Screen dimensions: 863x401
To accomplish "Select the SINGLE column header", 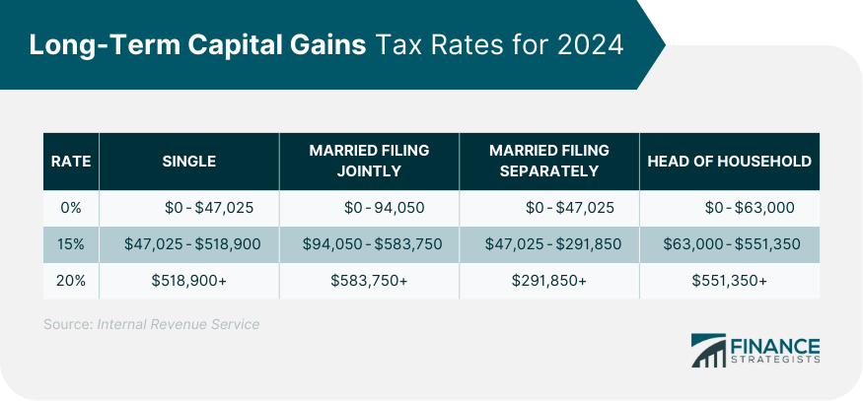I will tap(188, 161).
